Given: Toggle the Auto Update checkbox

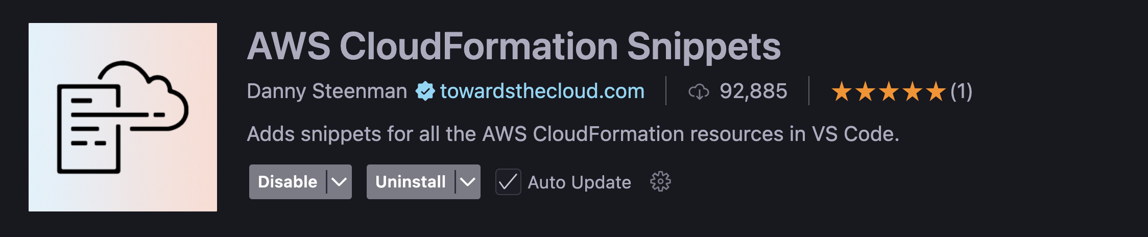Looking at the screenshot, I should point(508,182).
